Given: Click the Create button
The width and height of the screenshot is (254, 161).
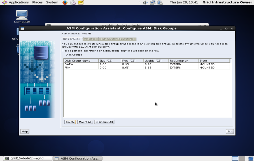Looking at the screenshot, I should 70,122.
